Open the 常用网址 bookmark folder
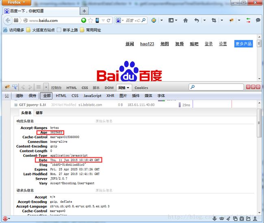The width and height of the screenshot is (264, 223). pyautogui.click(x=91, y=30)
